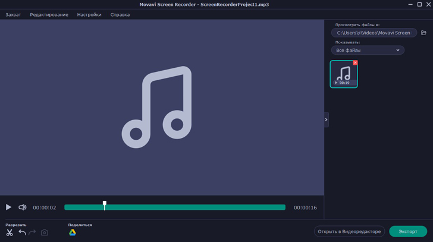Undo the last edit action
The height and width of the screenshot is (242, 433).
[x=22, y=232]
